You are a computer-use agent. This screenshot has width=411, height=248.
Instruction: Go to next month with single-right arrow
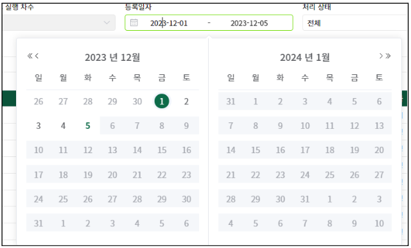(x=381, y=56)
